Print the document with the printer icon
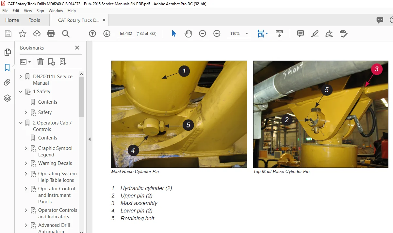Image resolution: width=393 pixels, height=233 pixels. pyautogui.click(x=51, y=34)
